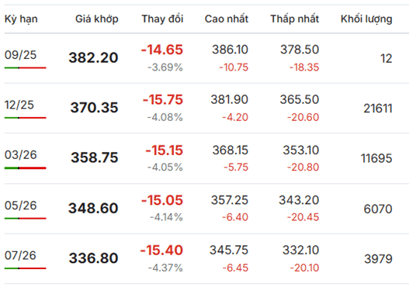This screenshot has width=409, height=287.
Task: Open the 09/25 contract term
Action: pyautogui.click(x=20, y=55)
